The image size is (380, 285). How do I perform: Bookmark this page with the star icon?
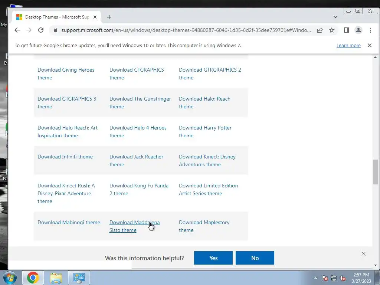(332, 30)
